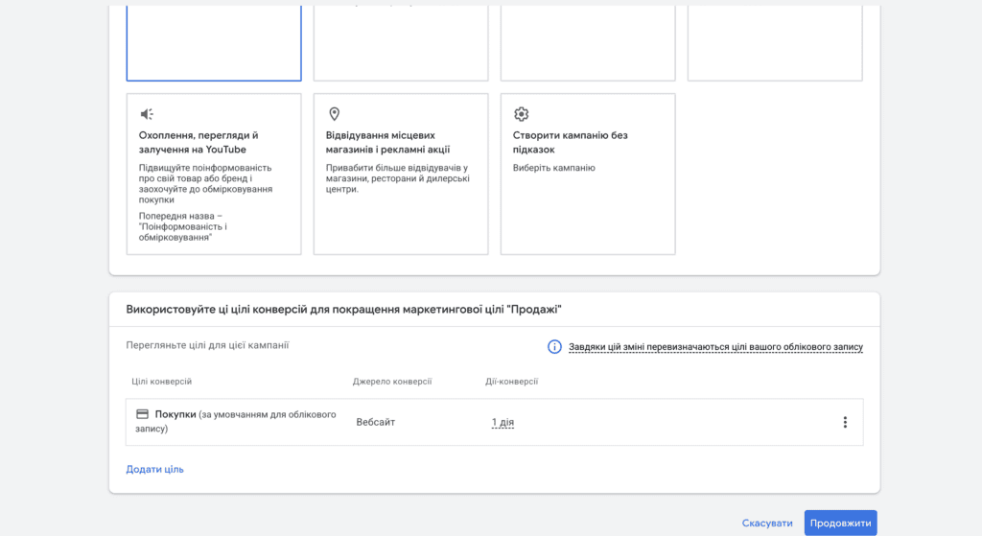Click the "Додати ціль" link
This screenshot has height=536, width=982.
[154, 469]
